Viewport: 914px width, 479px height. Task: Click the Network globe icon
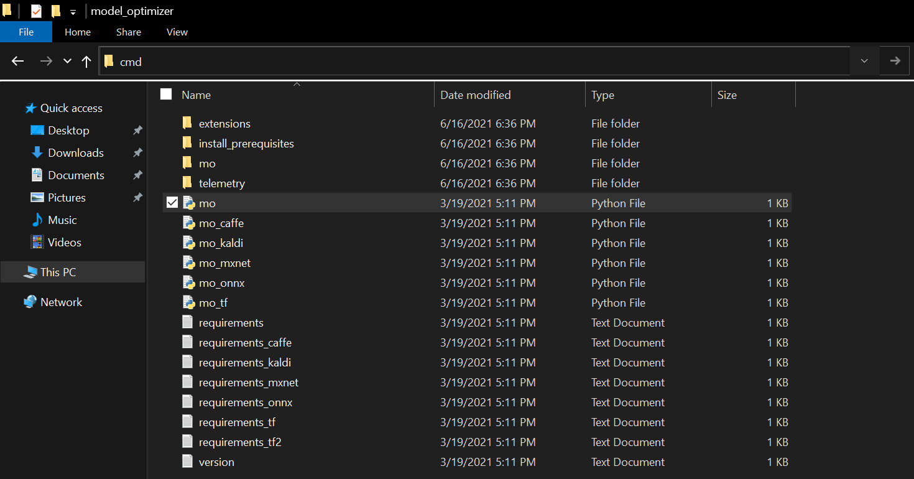(x=30, y=302)
